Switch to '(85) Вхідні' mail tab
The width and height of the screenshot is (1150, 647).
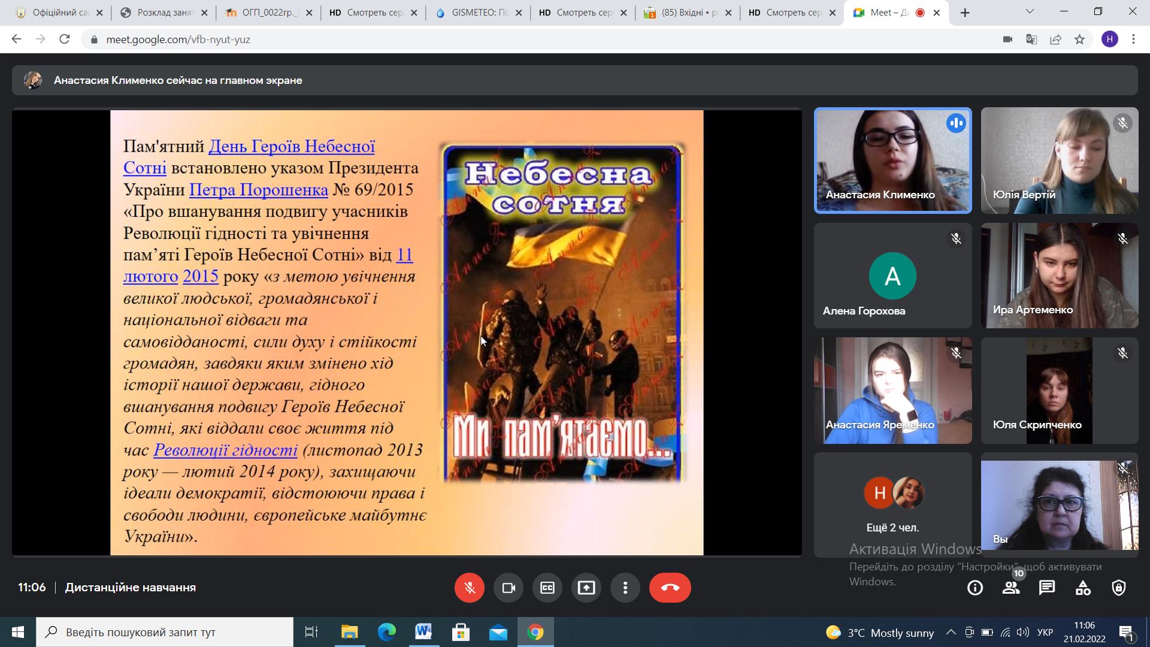pos(688,13)
